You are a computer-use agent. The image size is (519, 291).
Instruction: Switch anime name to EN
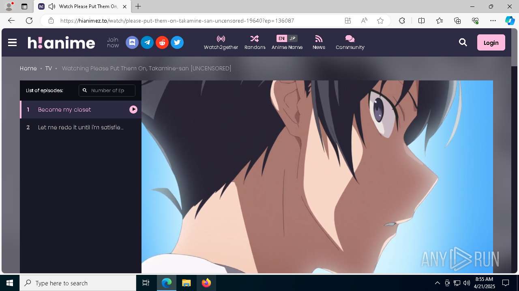tap(281, 38)
